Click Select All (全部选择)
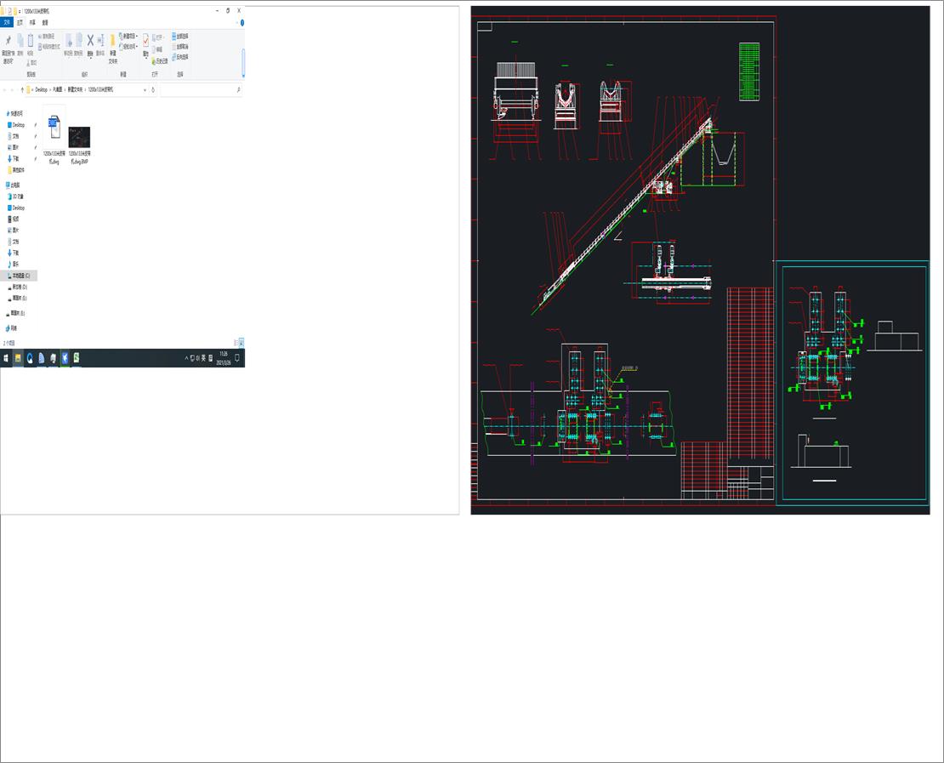Viewport: 944px width, 763px height. click(177, 37)
